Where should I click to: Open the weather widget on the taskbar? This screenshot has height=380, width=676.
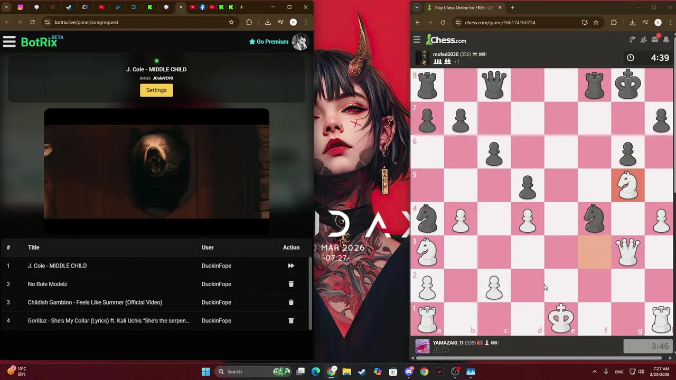pos(17,372)
